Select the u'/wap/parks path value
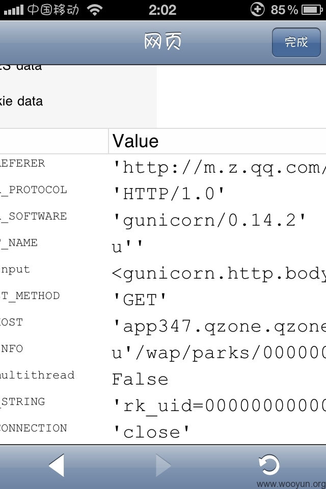The width and height of the screenshot is (326, 489). click(x=219, y=353)
